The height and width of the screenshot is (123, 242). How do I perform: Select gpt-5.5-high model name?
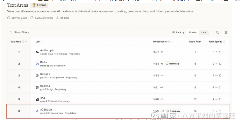point(47,89)
